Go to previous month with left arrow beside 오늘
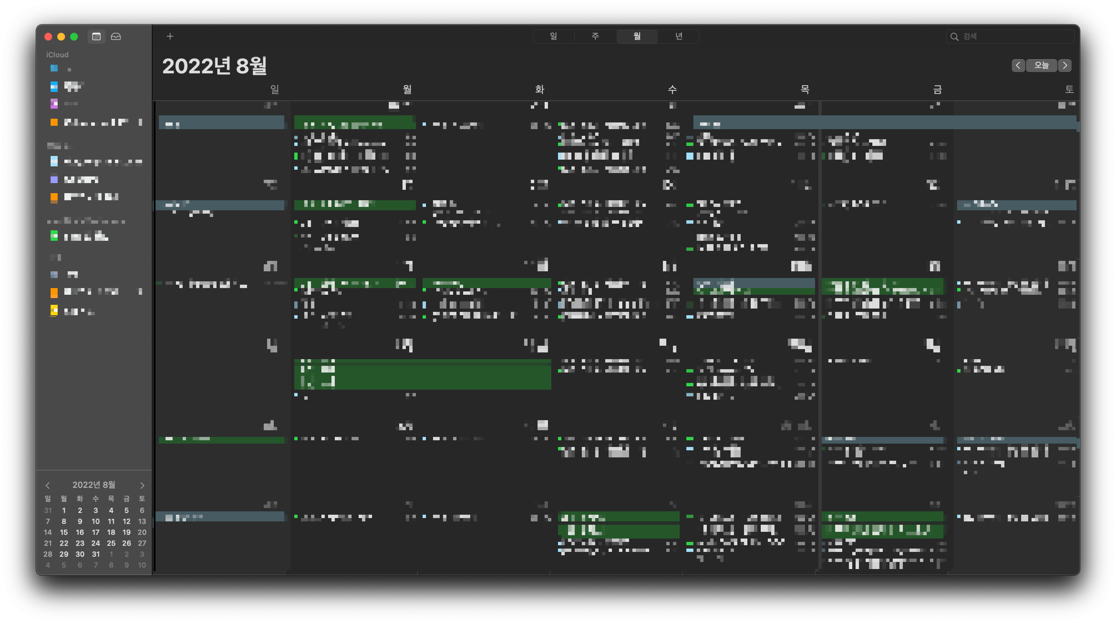 pyautogui.click(x=1018, y=66)
